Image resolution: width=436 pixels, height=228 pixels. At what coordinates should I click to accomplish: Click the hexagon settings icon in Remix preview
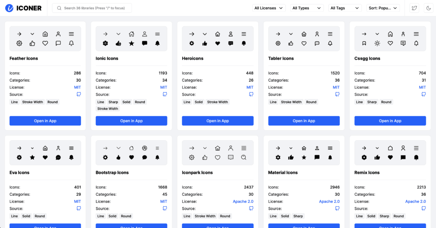[x=364, y=157]
